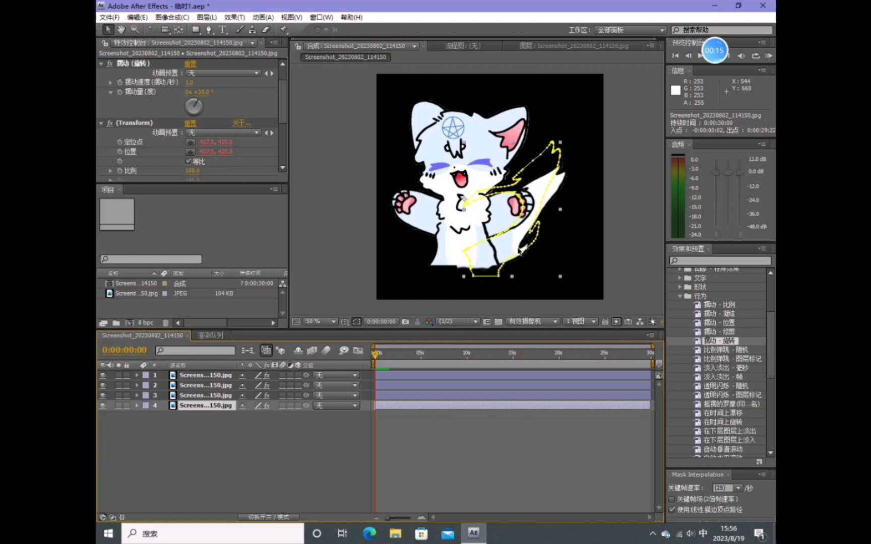This screenshot has height=544, width=871.
Task: Open the 编辑(E) menu
Action: pyautogui.click(x=137, y=17)
